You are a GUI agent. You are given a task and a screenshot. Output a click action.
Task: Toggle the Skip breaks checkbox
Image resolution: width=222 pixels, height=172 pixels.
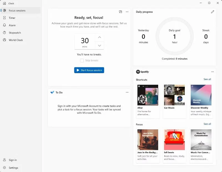pos(82,60)
